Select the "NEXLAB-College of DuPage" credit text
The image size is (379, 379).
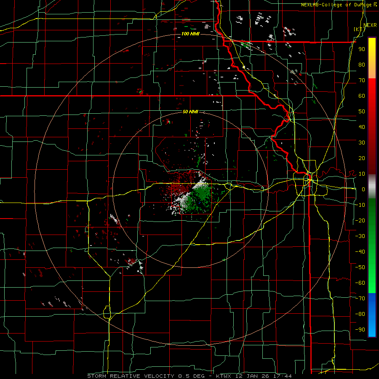pos(337,5)
